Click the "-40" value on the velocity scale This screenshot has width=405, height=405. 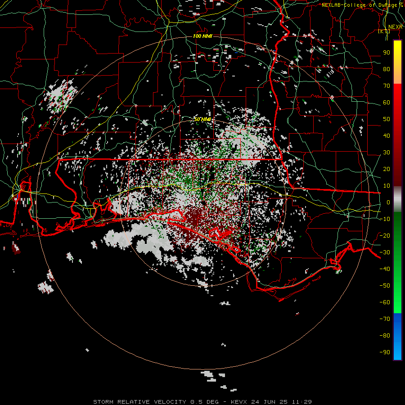[385, 269]
